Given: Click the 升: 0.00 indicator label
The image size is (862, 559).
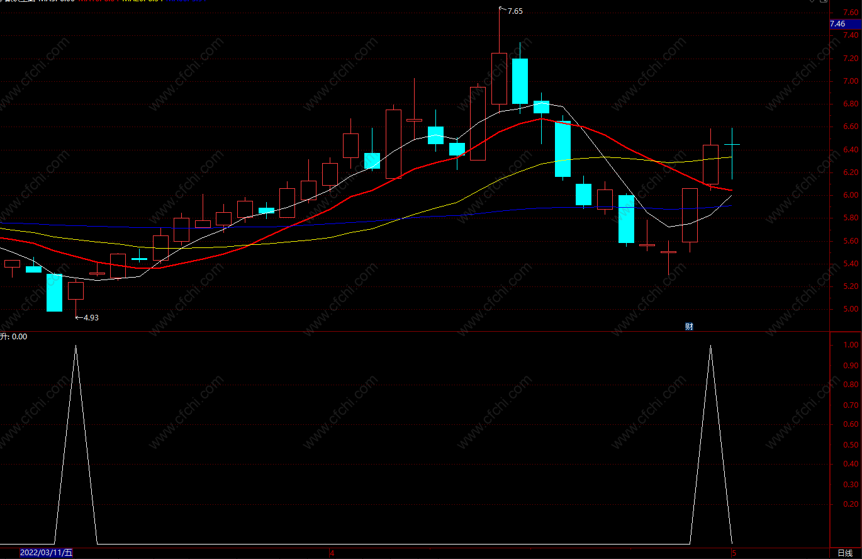Looking at the screenshot, I should (x=14, y=337).
